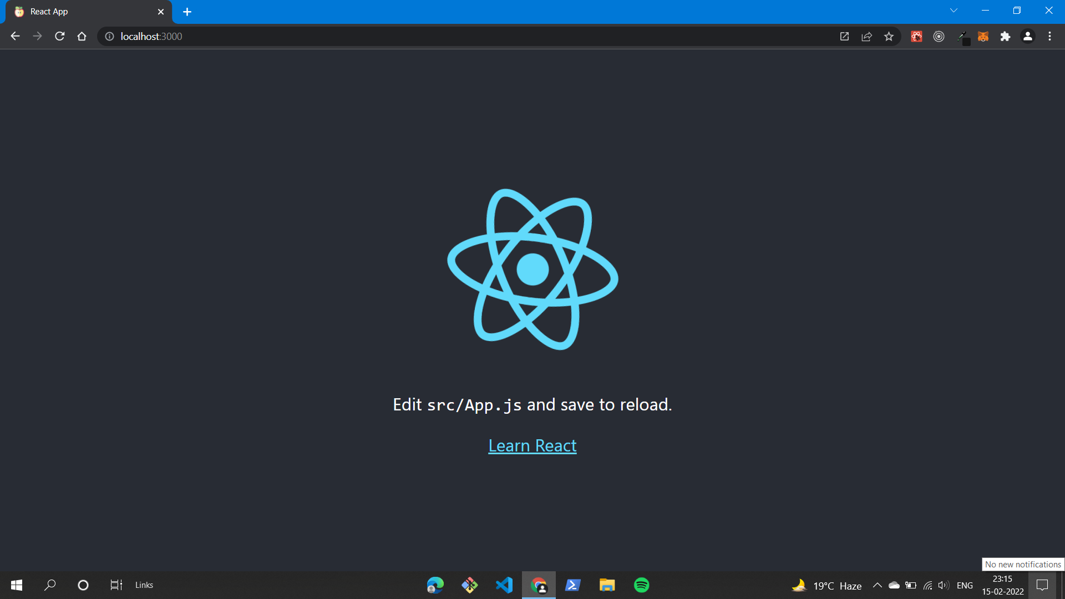Open the Chrome three-dot menu
This screenshot has width=1065, height=599.
(x=1049, y=37)
